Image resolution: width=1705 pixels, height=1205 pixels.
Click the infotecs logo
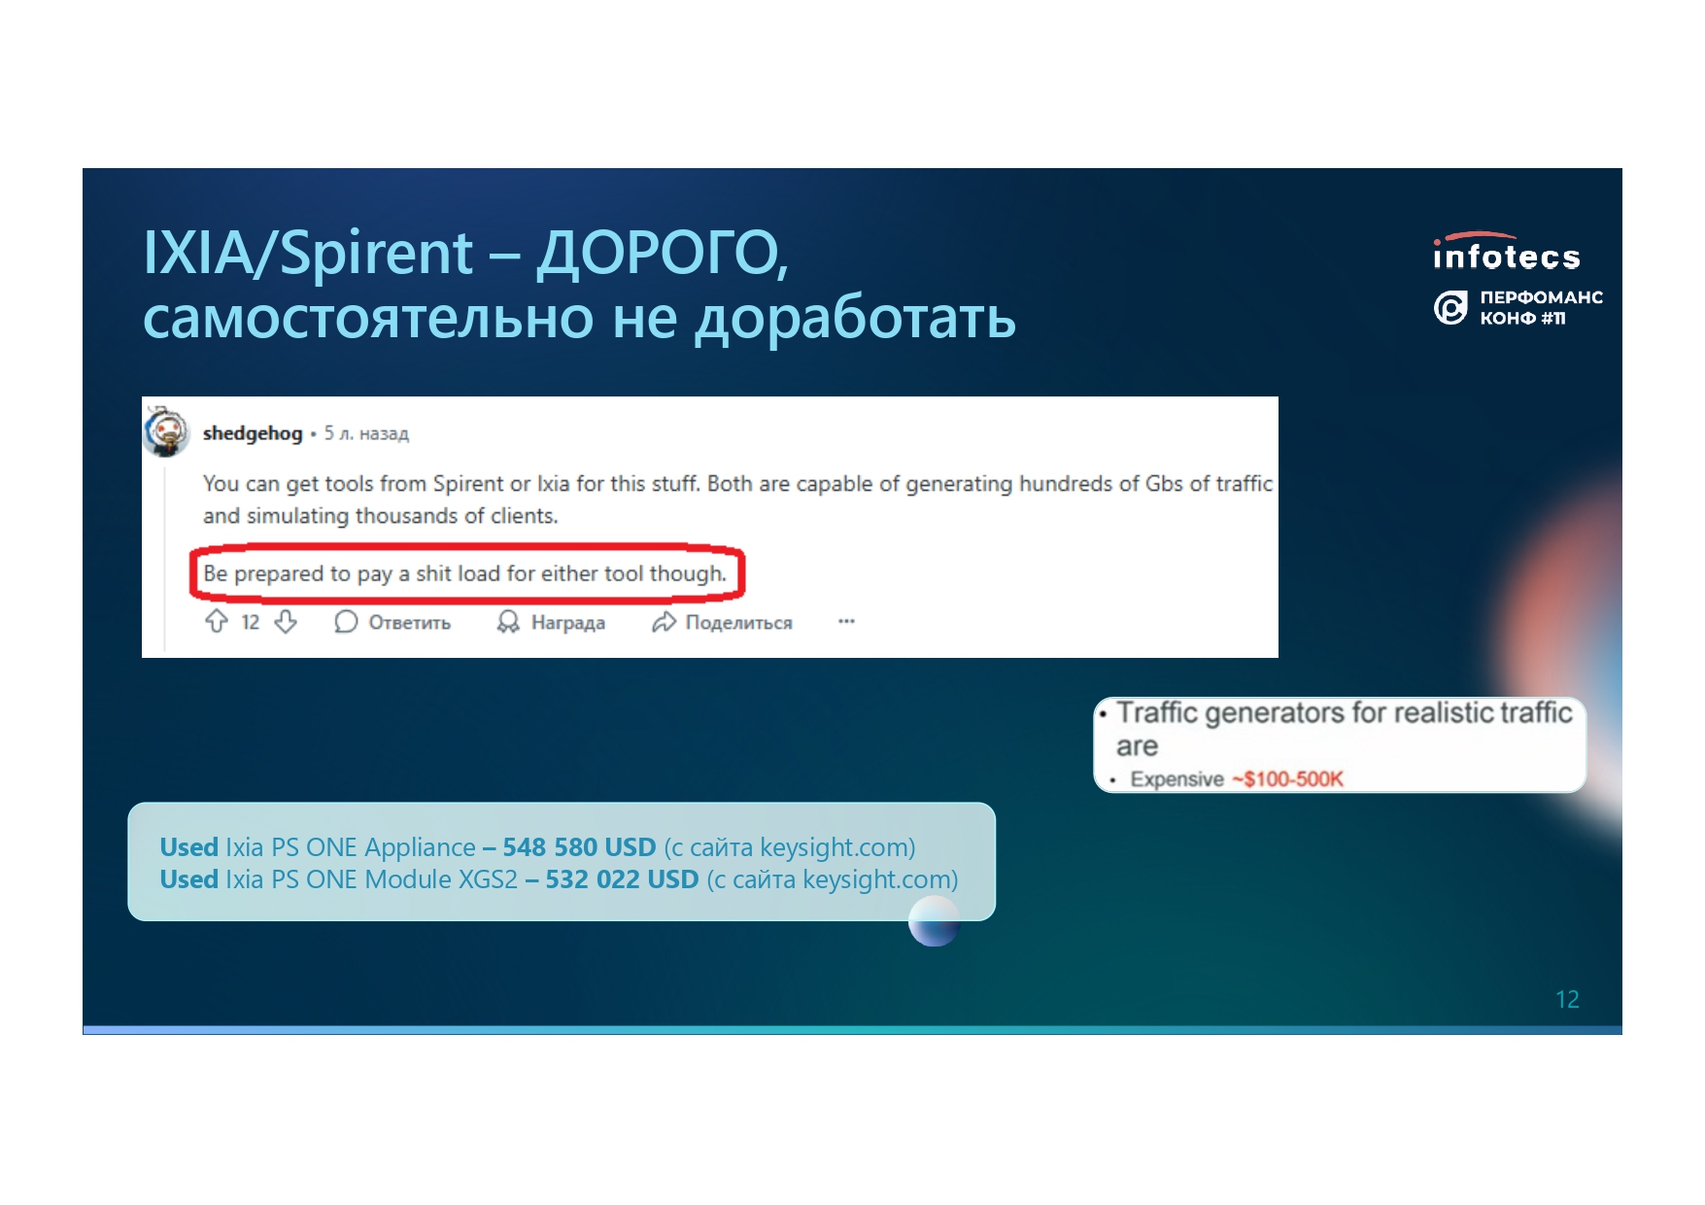click(x=1506, y=255)
